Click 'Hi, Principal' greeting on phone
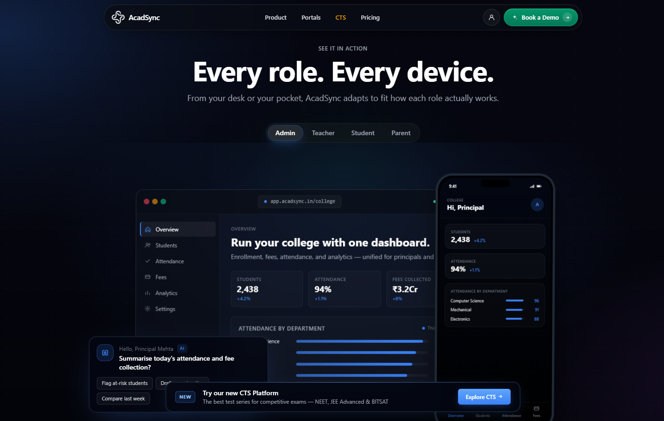Image resolution: width=664 pixels, height=421 pixels. [x=465, y=208]
